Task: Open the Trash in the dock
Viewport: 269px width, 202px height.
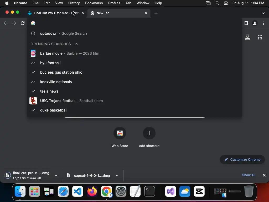Action: click(249, 191)
